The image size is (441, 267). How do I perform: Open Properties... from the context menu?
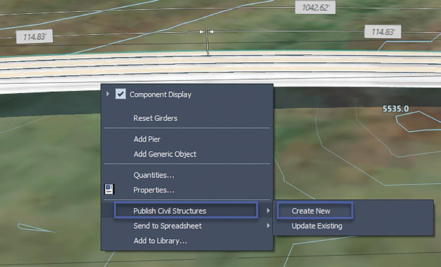(154, 190)
